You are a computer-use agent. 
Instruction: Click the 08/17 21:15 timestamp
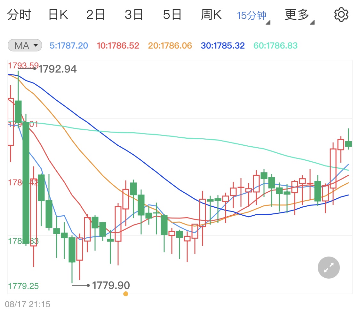tap(28, 304)
